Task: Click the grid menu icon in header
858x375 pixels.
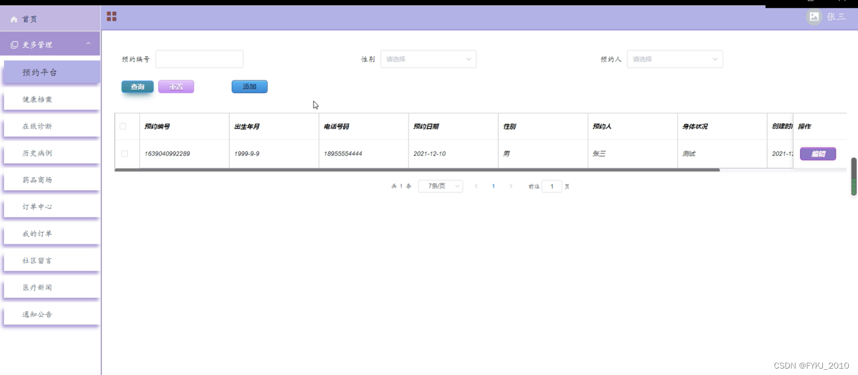Action: [x=111, y=16]
